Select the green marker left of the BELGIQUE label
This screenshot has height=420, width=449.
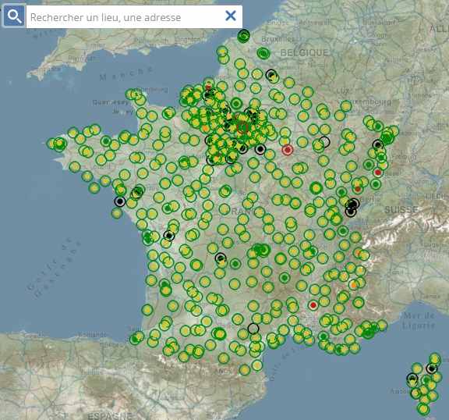tap(263, 53)
